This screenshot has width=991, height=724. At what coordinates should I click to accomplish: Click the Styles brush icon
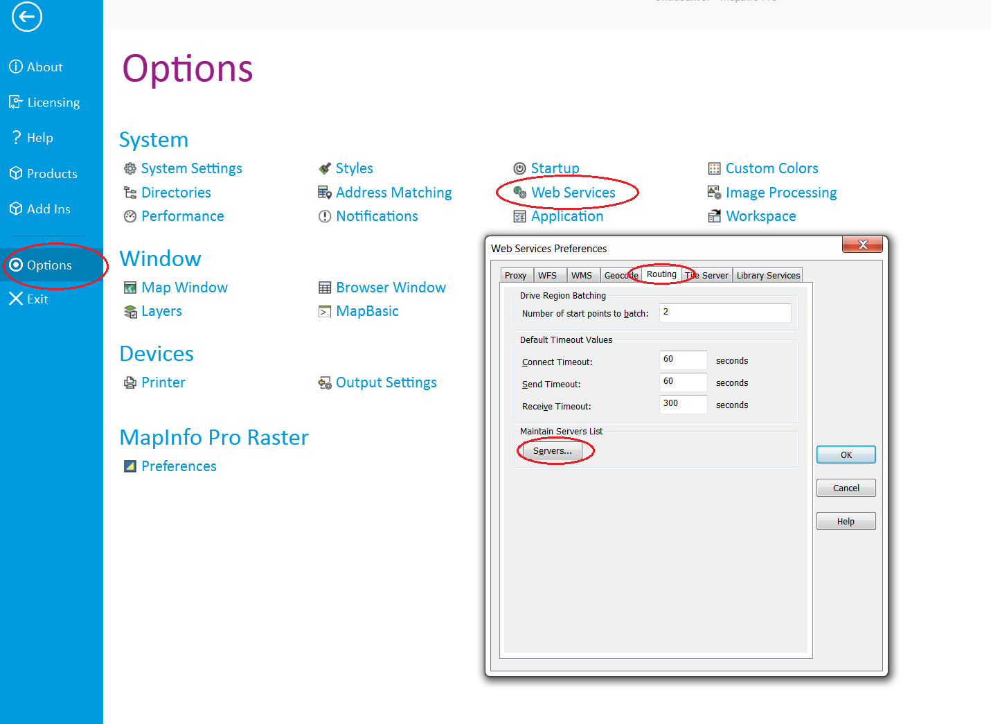[325, 168]
